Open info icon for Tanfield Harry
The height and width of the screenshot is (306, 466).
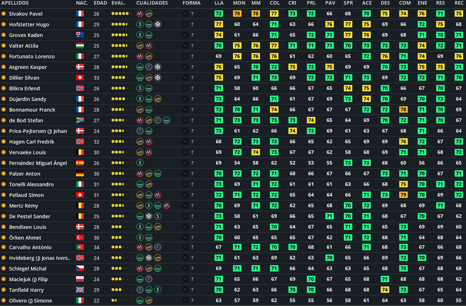click(3, 290)
